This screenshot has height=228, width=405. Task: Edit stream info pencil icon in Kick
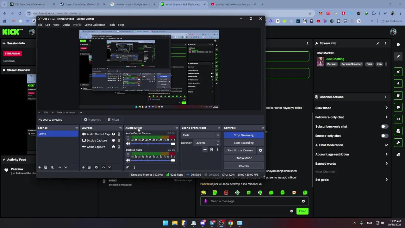tap(378, 43)
